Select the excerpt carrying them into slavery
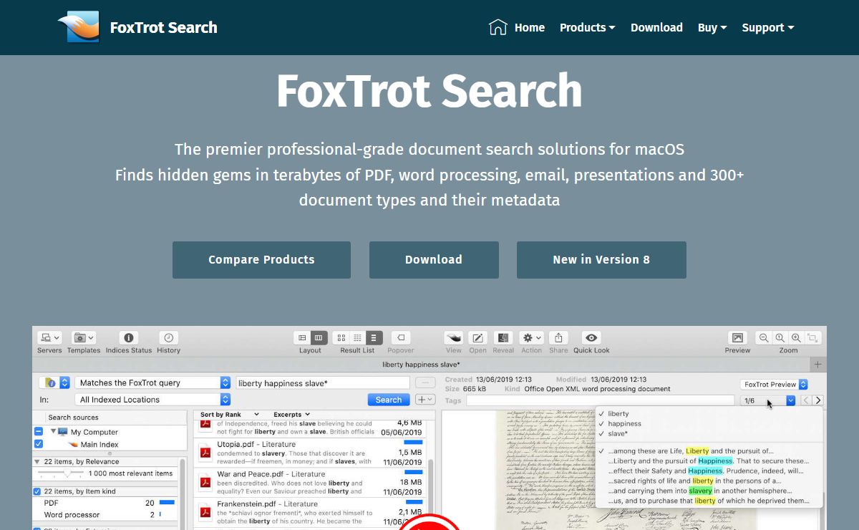 click(x=699, y=491)
